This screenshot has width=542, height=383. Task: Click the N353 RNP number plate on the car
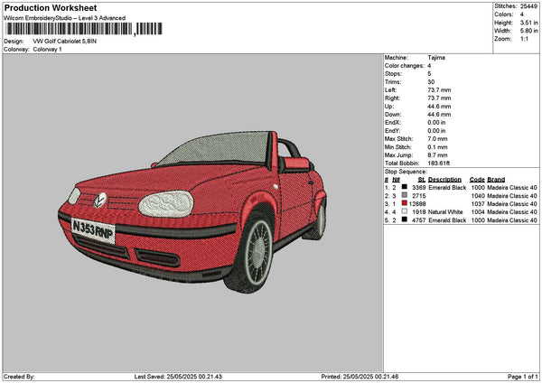[x=93, y=229]
